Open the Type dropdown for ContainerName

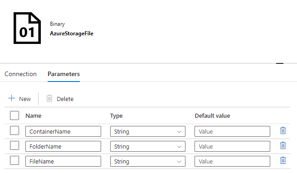(148, 131)
